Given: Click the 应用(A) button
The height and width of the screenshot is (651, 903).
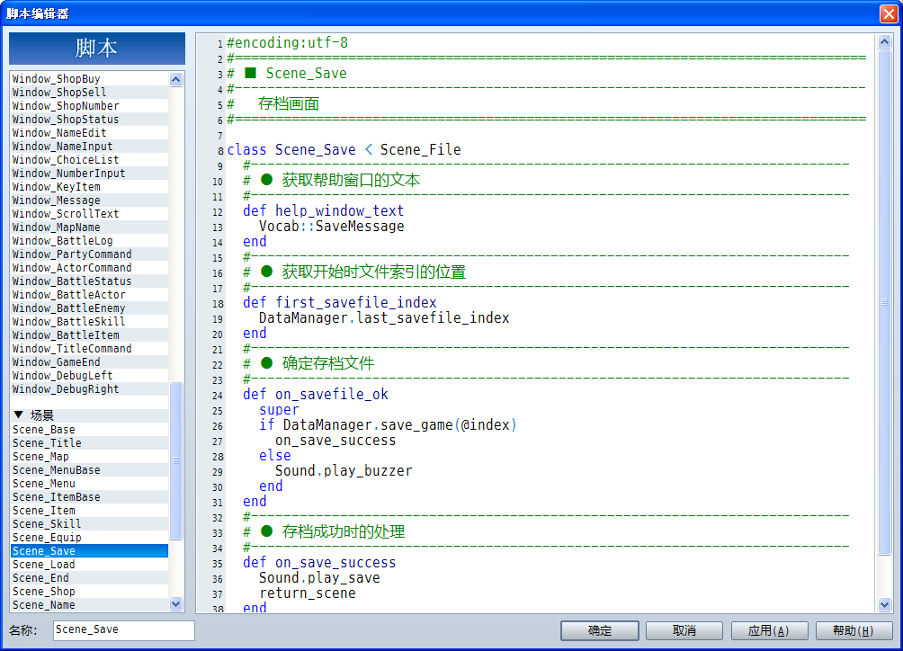Looking at the screenshot, I should point(769,631).
